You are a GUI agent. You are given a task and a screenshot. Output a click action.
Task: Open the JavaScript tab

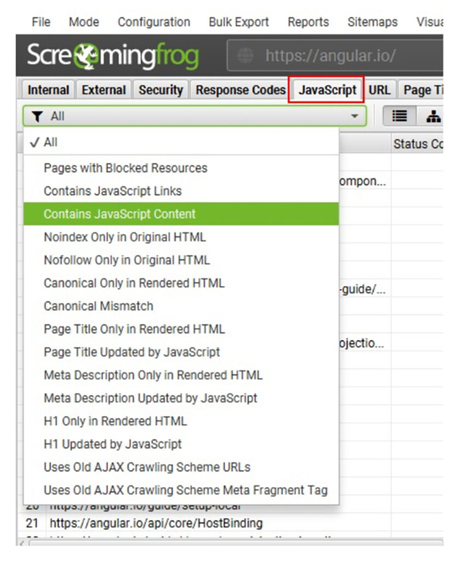click(x=327, y=90)
